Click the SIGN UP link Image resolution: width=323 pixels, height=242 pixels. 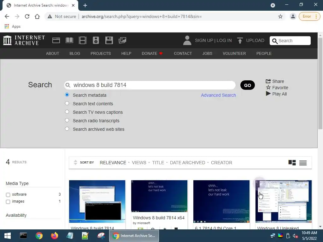pyautogui.click(x=204, y=40)
